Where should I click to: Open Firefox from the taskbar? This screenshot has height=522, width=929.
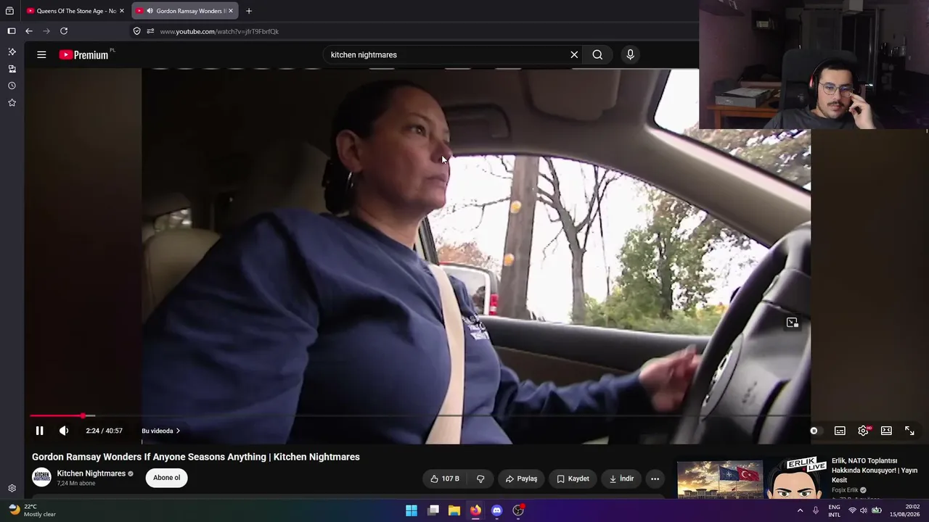[475, 510]
